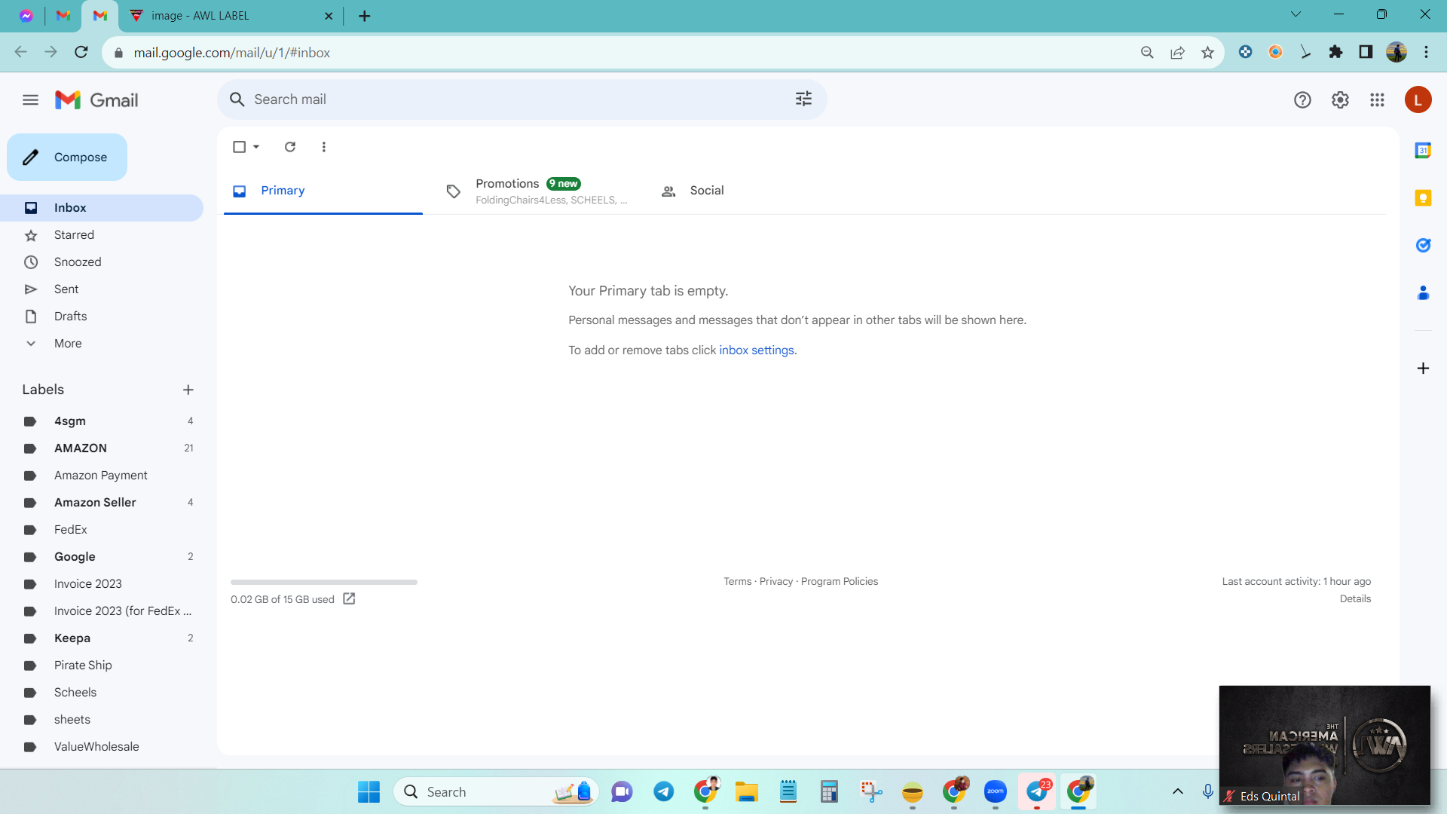The height and width of the screenshot is (814, 1447).
Task: Get add-ons with plus icon
Action: point(1423,369)
